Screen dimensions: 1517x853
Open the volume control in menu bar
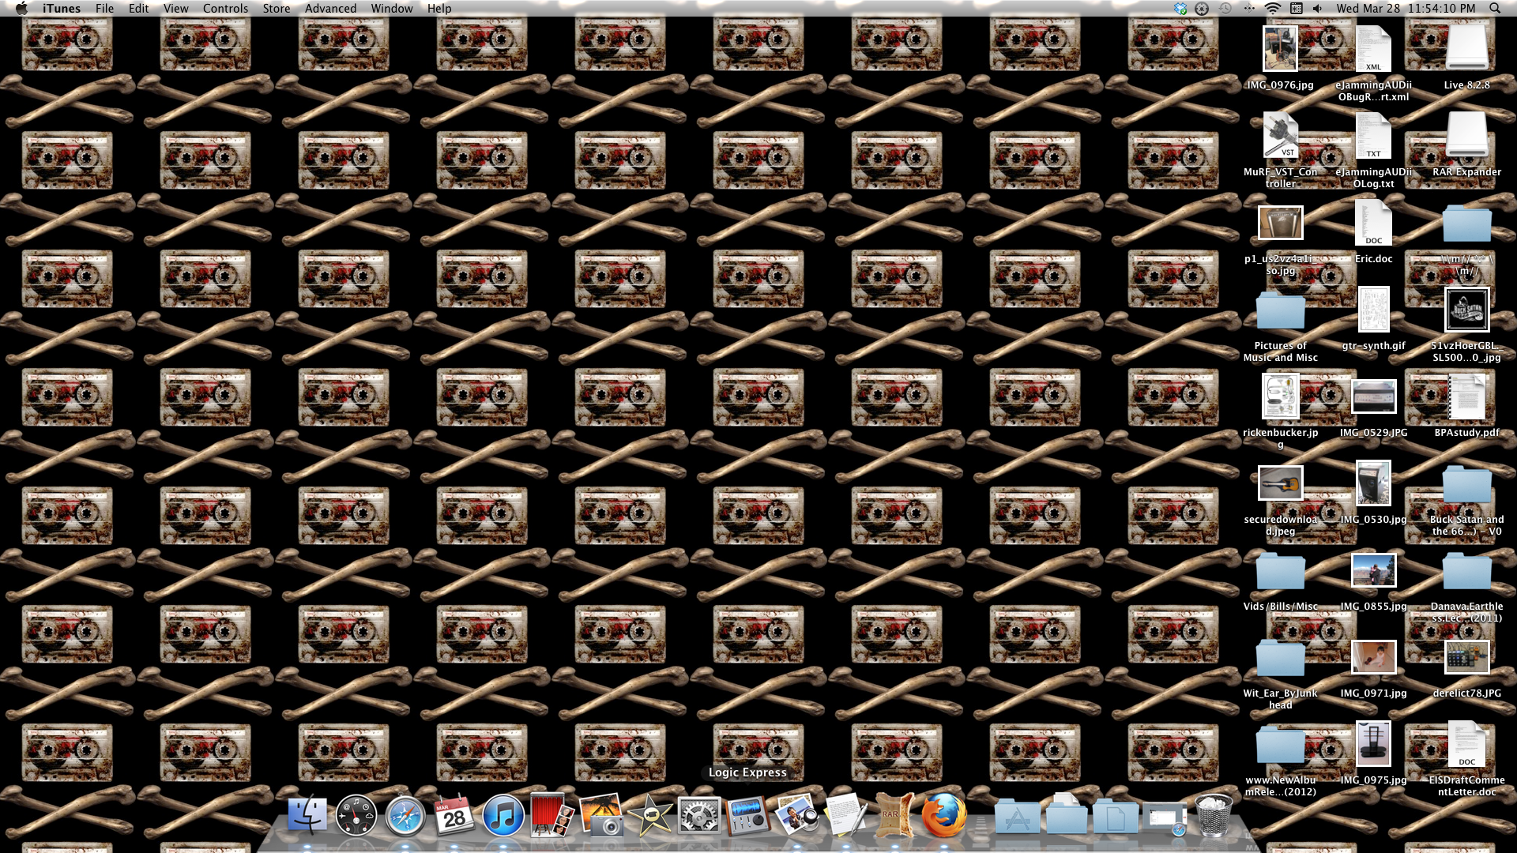(x=1317, y=9)
